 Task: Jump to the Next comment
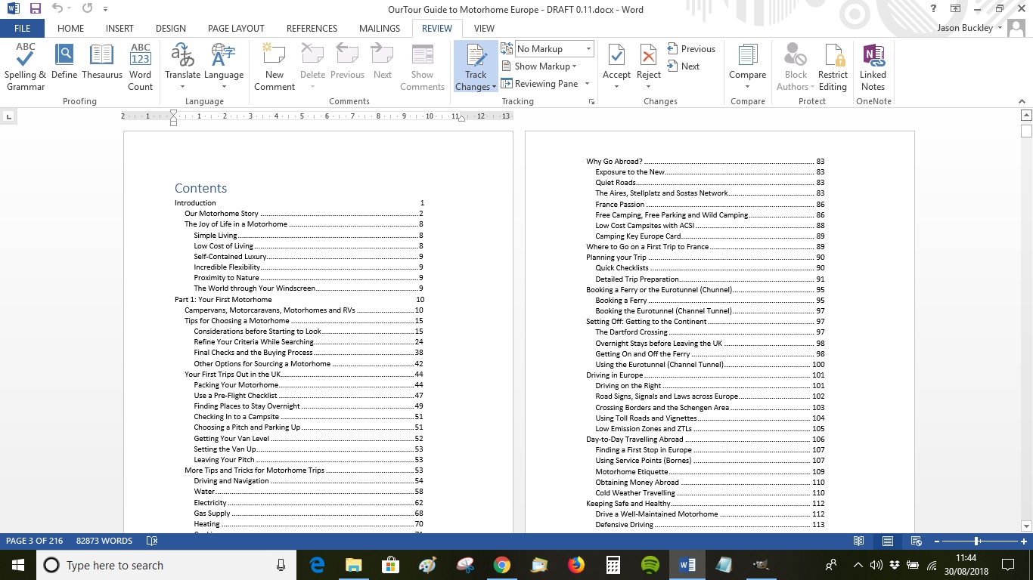[x=687, y=66]
